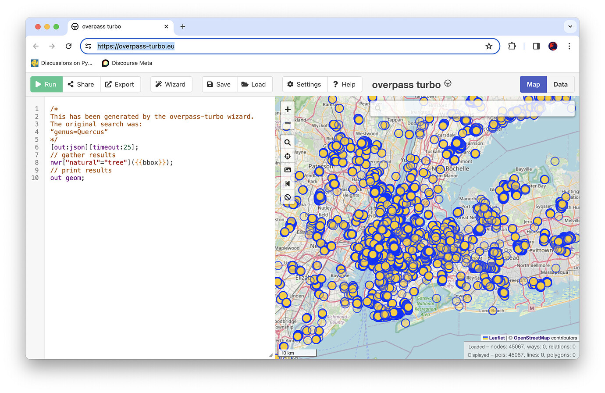Zoom in on the map
This screenshot has width=605, height=393.
coord(287,108)
